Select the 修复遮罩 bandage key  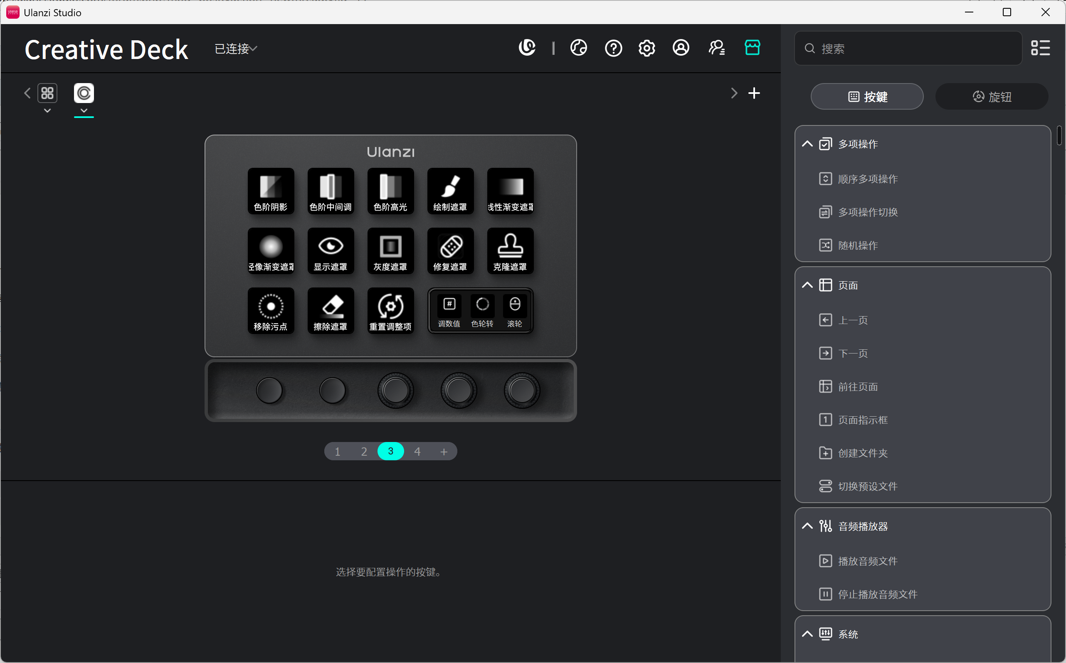pos(450,251)
